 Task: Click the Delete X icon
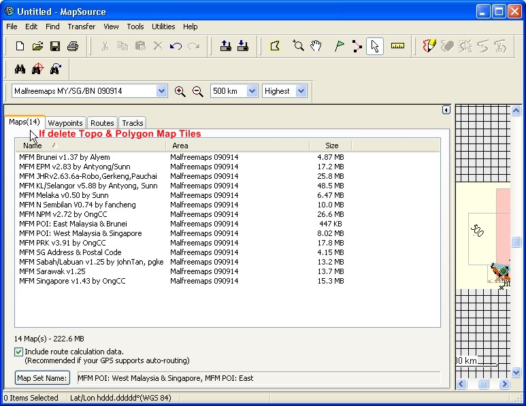(x=158, y=46)
